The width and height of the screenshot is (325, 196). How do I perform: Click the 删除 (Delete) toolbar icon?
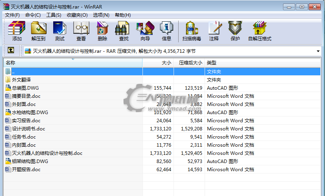[x=103, y=28]
